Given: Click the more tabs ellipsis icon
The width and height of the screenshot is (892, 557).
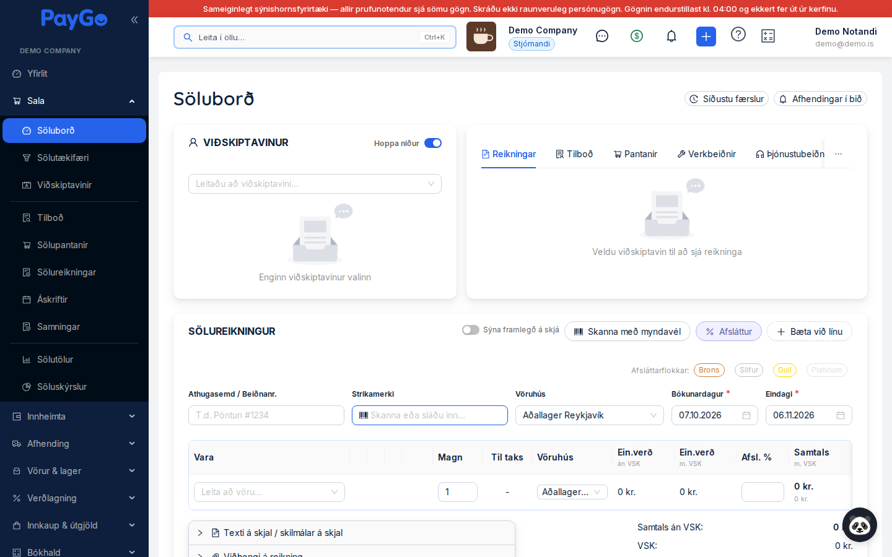Looking at the screenshot, I should coord(839,154).
